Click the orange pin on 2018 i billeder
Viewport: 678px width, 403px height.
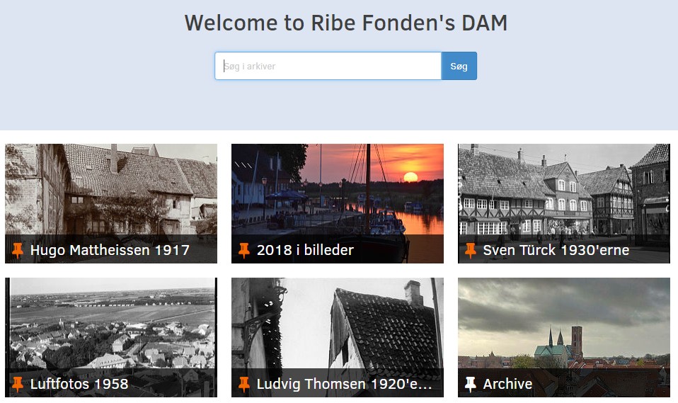244,250
